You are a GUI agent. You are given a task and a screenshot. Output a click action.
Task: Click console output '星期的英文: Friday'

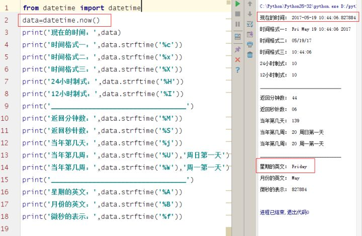tap(283, 167)
